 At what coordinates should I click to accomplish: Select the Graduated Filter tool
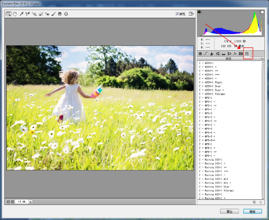pos(60,14)
